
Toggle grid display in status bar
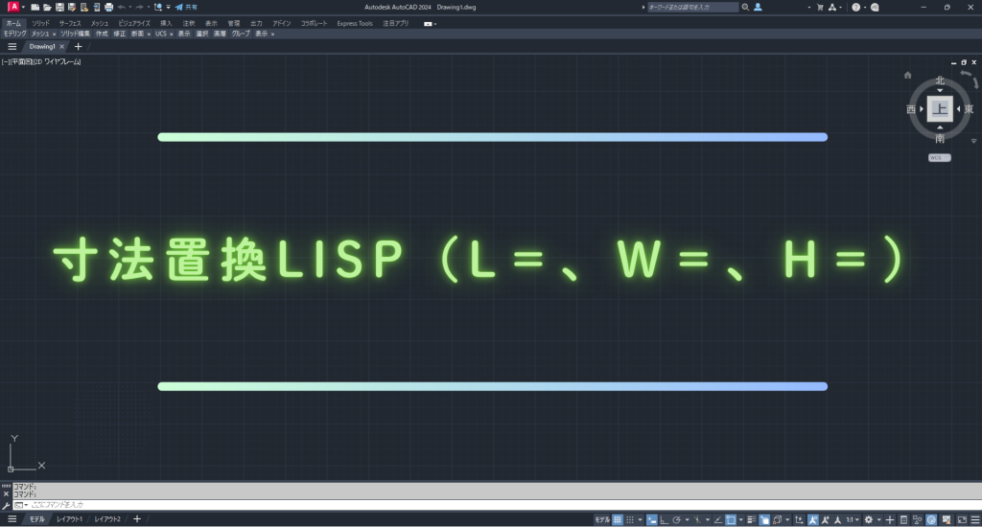click(619, 519)
